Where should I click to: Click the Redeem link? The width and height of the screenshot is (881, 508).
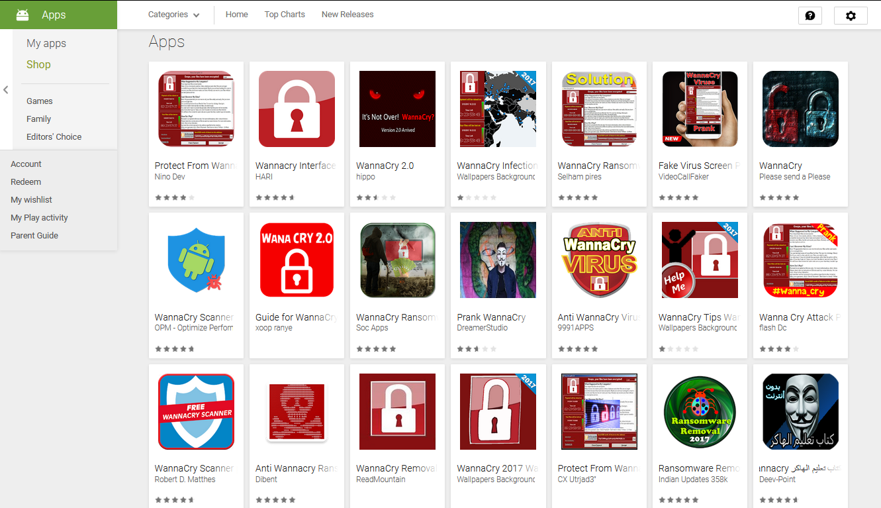click(x=26, y=182)
